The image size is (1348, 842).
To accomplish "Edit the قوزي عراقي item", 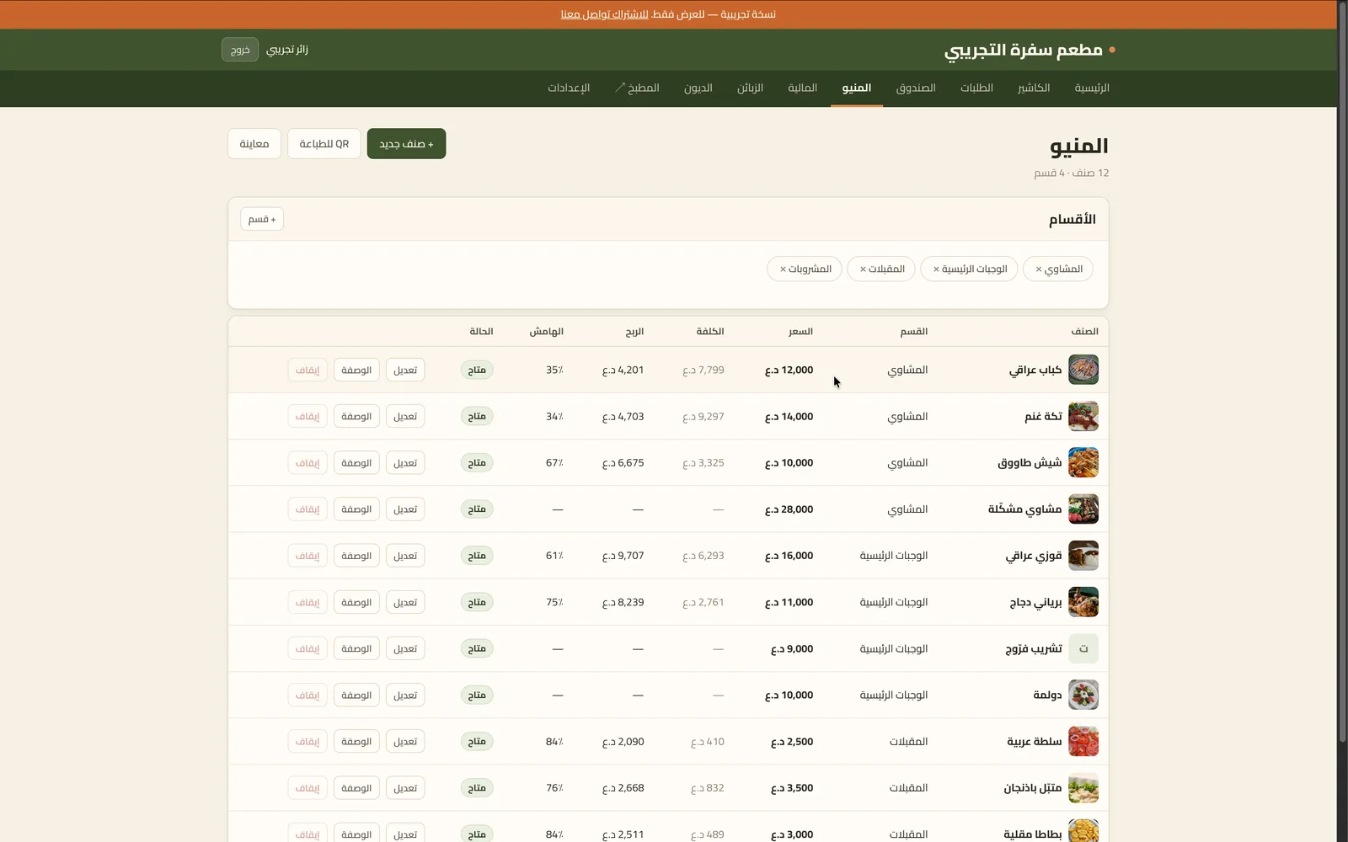I will pyautogui.click(x=405, y=556).
